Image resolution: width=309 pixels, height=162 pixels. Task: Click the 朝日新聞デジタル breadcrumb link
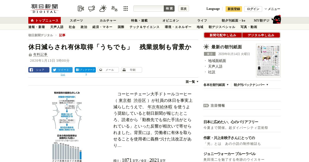point(41,35)
